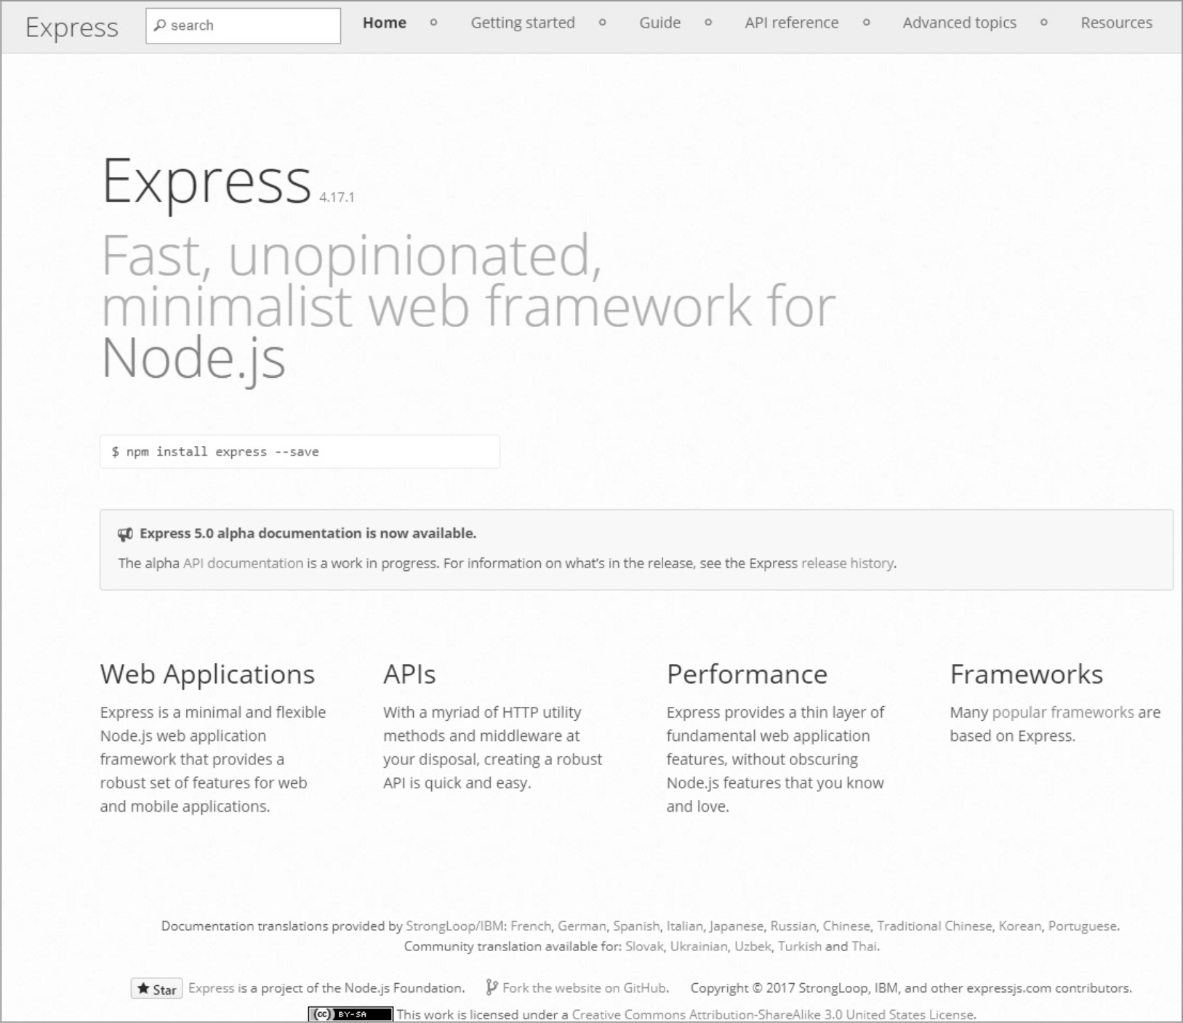The image size is (1183, 1023).
Task: Click Fork the website on GitHub
Action: (x=585, y=988)
